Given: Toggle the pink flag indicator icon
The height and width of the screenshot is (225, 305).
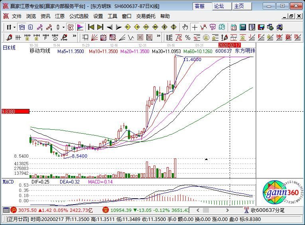Looking at the screenshot, I should point(80,27).
